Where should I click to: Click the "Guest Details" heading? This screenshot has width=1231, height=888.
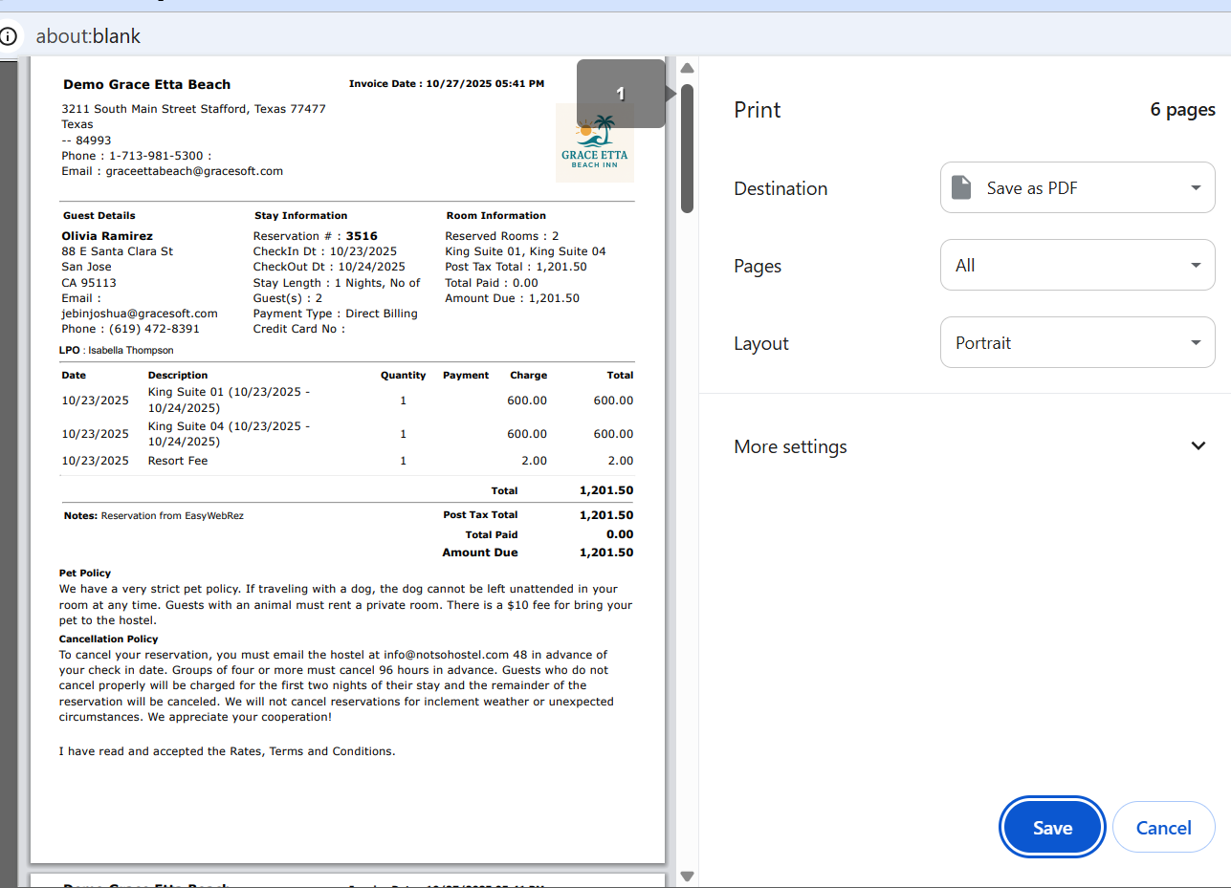(x=99, y=216)
